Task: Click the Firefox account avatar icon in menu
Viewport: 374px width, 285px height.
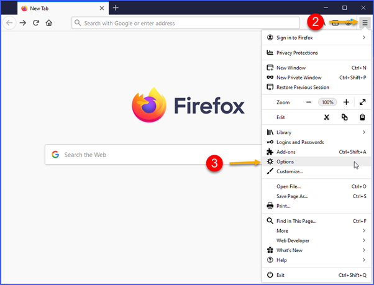Action: [x=270, y=37]
